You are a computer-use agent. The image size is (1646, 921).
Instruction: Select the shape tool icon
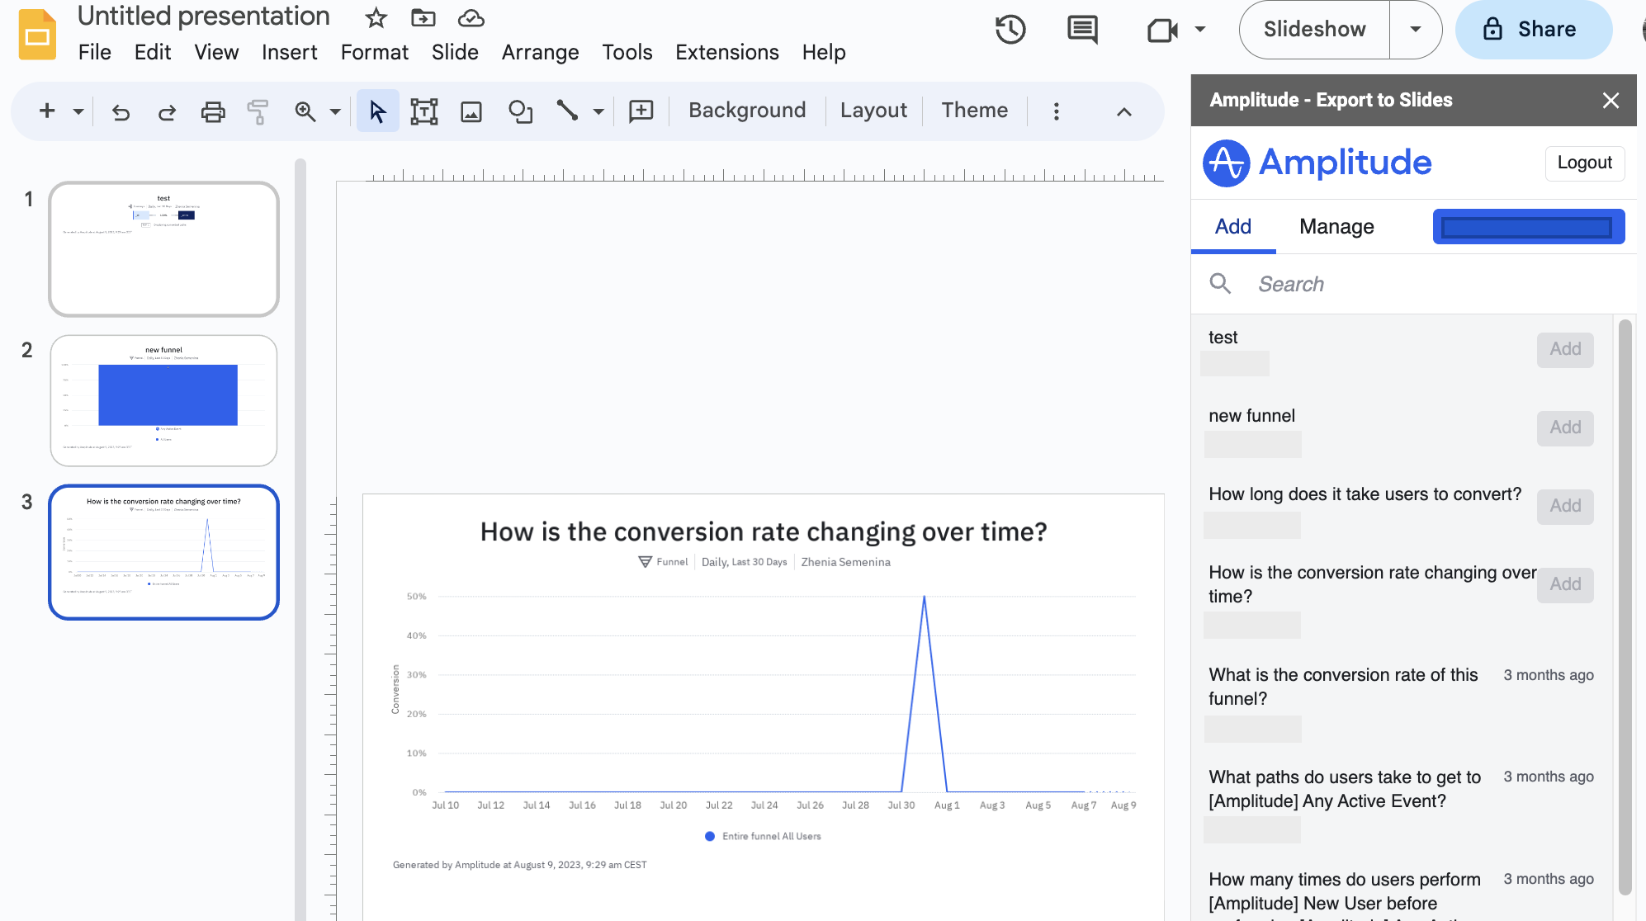click(x=520, y=111)
